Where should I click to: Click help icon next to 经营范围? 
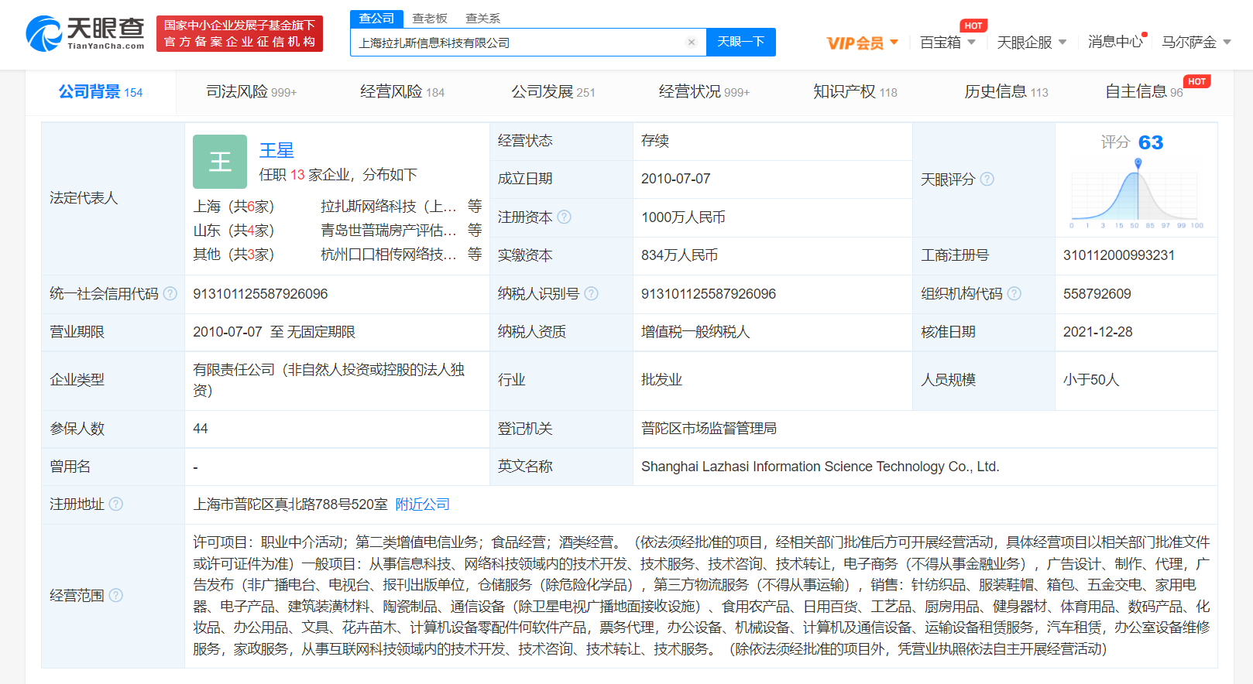pyautogui.click(x=116, y=596)
